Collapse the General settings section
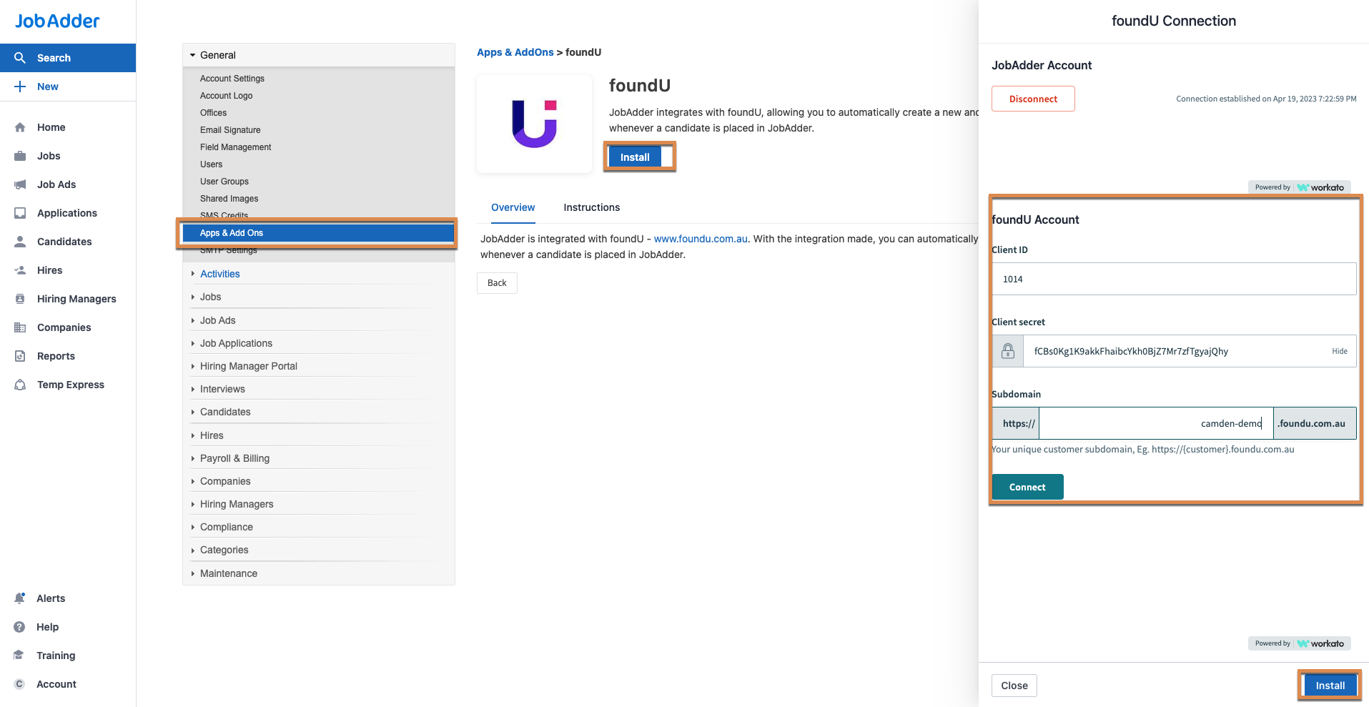The image size is (1369, 707). (x=193, y=55)
